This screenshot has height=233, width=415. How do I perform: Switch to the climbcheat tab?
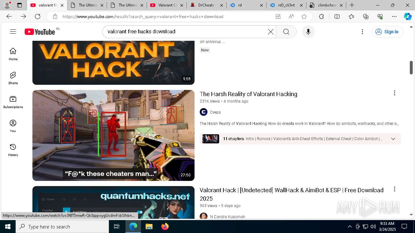[x=326, y=5]
